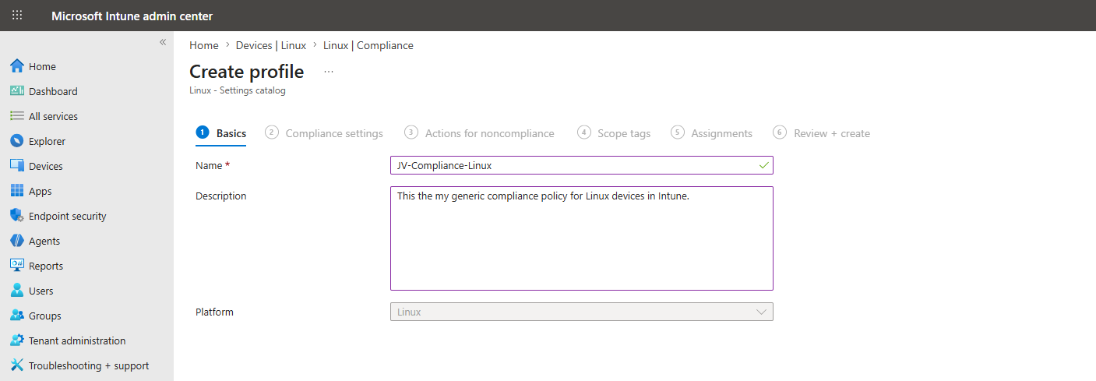Click the Name input field
1096x381 pixels.
click(x=582, y=165)
